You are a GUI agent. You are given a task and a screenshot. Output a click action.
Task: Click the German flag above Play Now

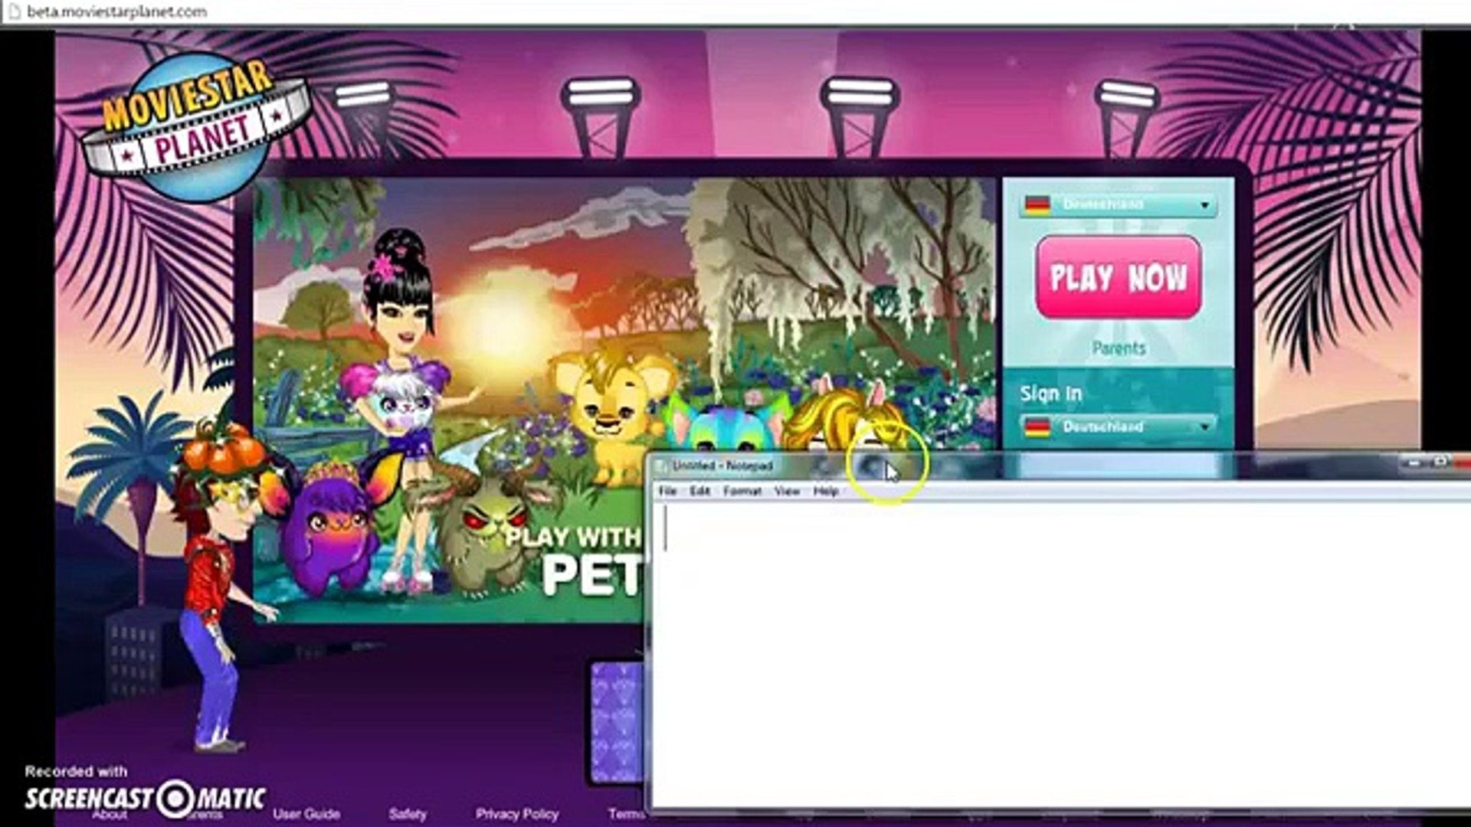1037,205
